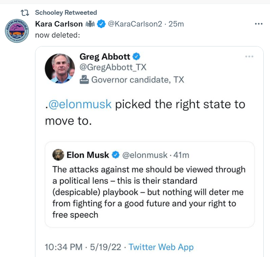This screenshot has width=270, height=257.
Task: Click the retweet icon beside Schooley Retweeted
Action: point(25,13)
